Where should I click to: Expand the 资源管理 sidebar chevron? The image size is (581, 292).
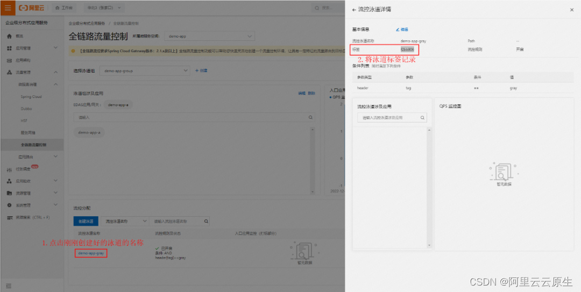[x=55, y=193]
